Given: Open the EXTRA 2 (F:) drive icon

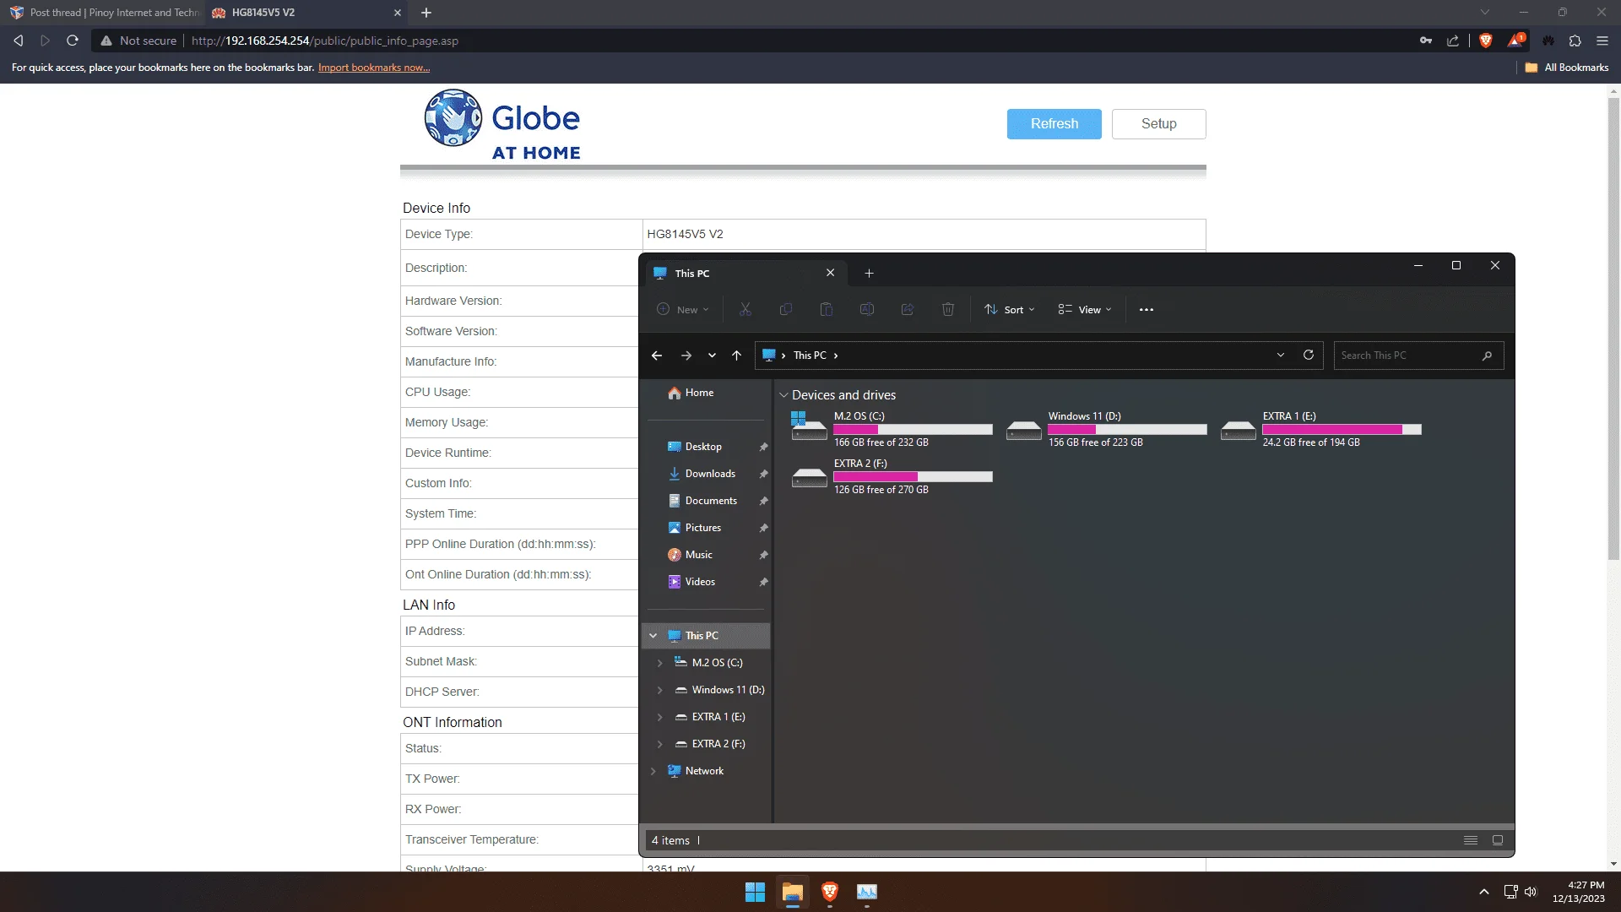Looking at the screenshot, I should [809, 477].
